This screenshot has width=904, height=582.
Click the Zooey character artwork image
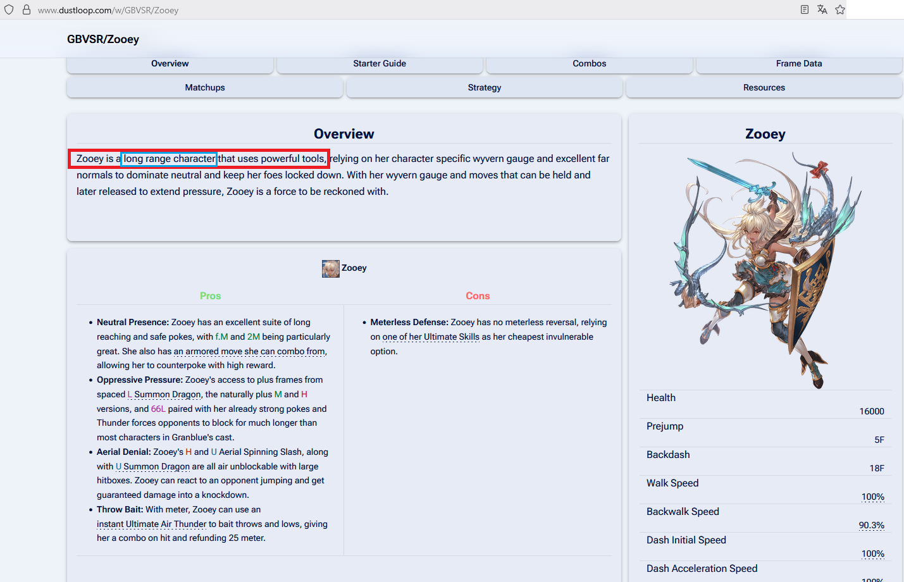coord(765,269)
